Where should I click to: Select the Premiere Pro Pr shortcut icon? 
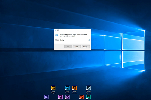click(60, 97)
